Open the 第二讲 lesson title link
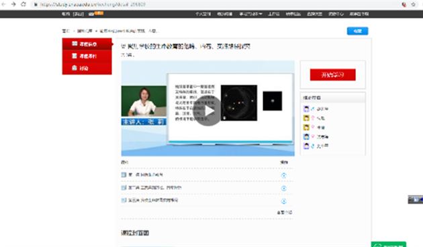Image resolution: width=423 pixels, height=247 pixels. [x=155, y=188]
